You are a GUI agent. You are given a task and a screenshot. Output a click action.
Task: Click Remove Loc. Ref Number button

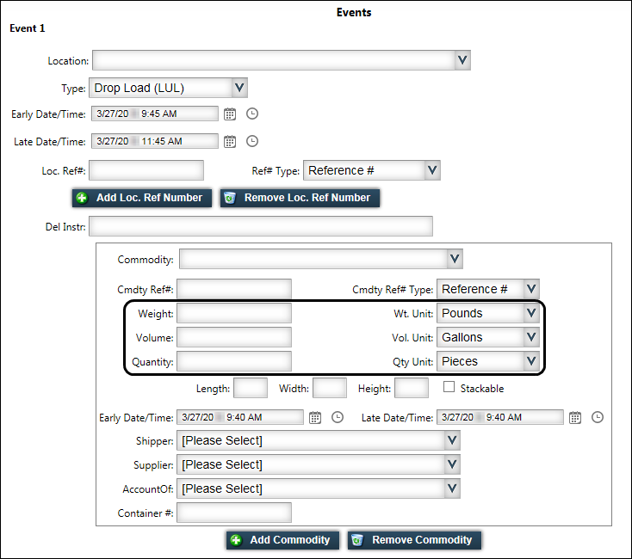[300, 198]
